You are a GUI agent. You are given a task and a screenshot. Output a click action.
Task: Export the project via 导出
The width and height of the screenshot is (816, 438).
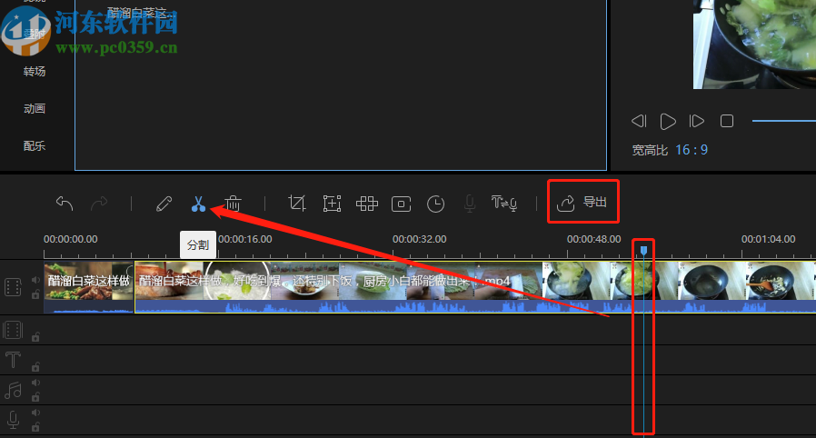coord(582,202)
